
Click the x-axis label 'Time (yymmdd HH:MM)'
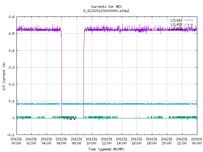106,149
